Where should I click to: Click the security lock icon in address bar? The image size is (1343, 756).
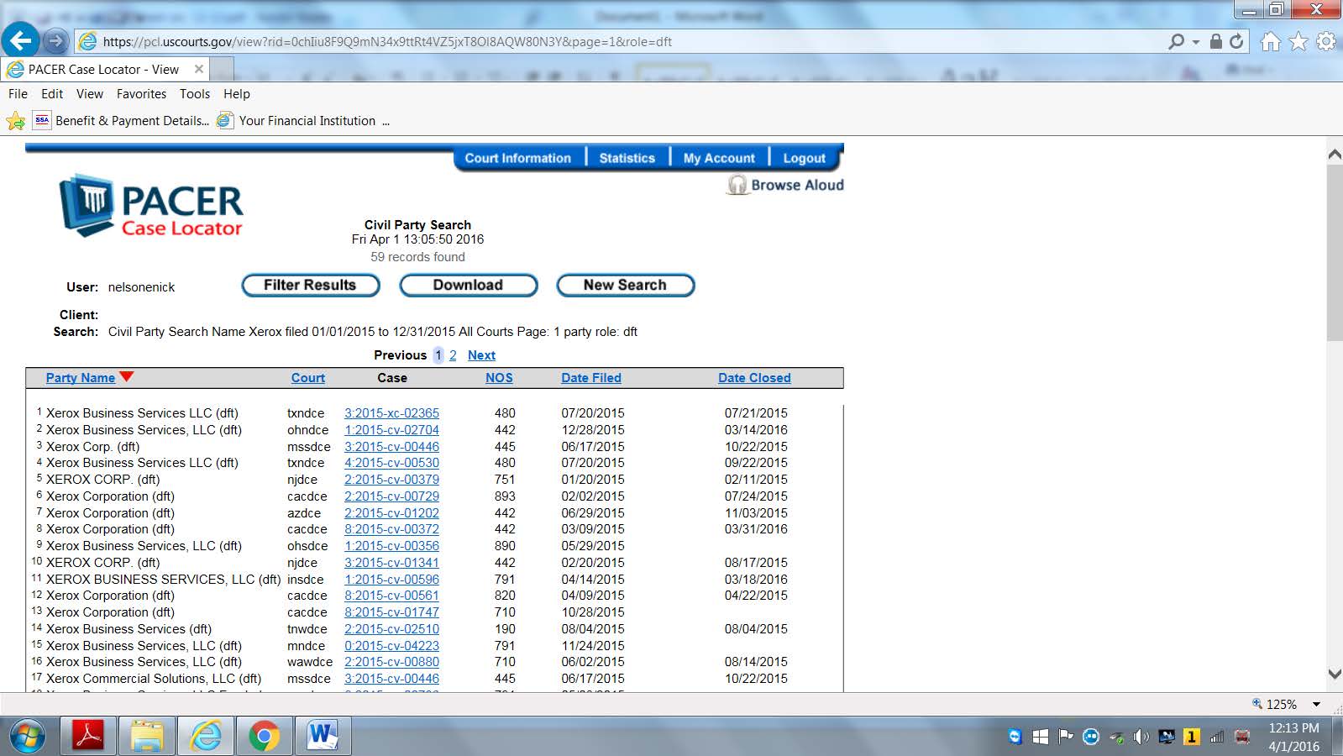pos(1215,41)
